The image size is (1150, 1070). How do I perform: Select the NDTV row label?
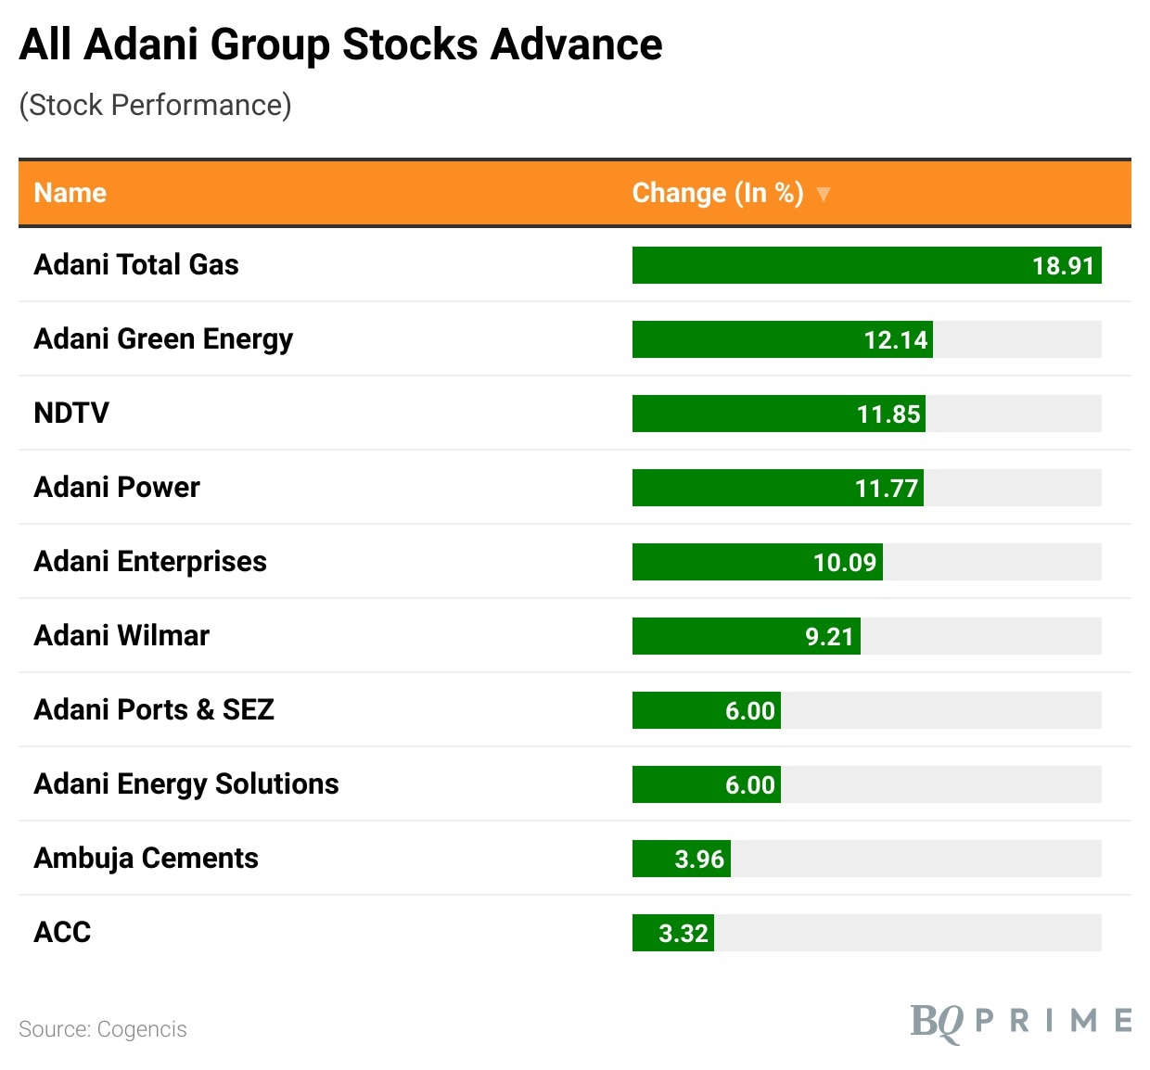coord(71,413)
